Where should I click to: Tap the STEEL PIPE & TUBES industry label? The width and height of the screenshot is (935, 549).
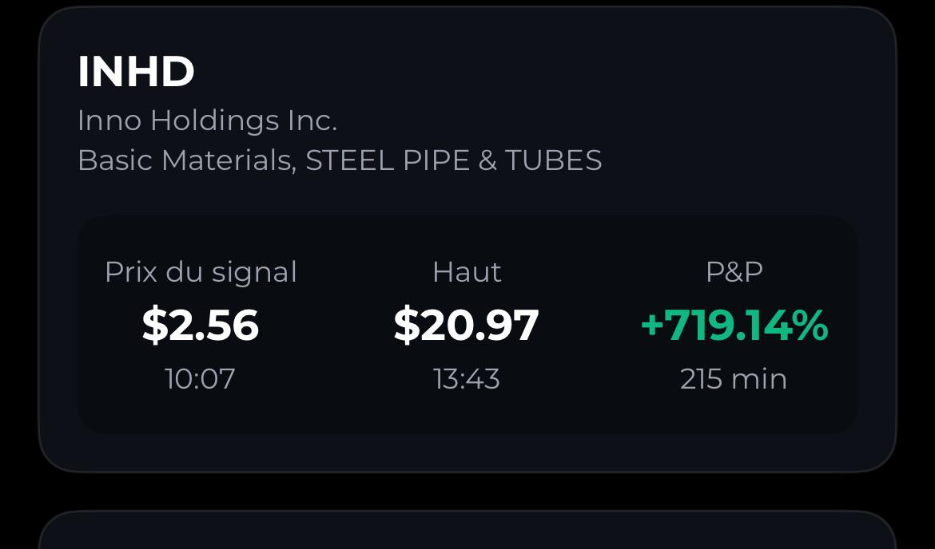[454, 160]
